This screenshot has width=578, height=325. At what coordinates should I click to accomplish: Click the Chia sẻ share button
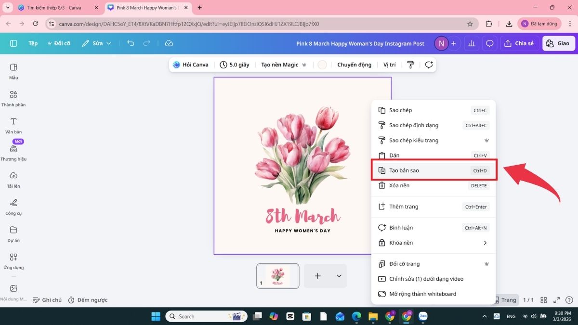pyautogui.click(x=519, y=43)
